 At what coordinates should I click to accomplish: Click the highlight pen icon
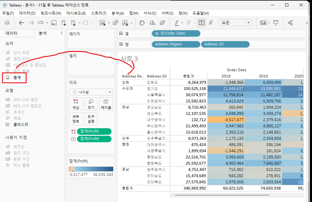tap(177, 23)
